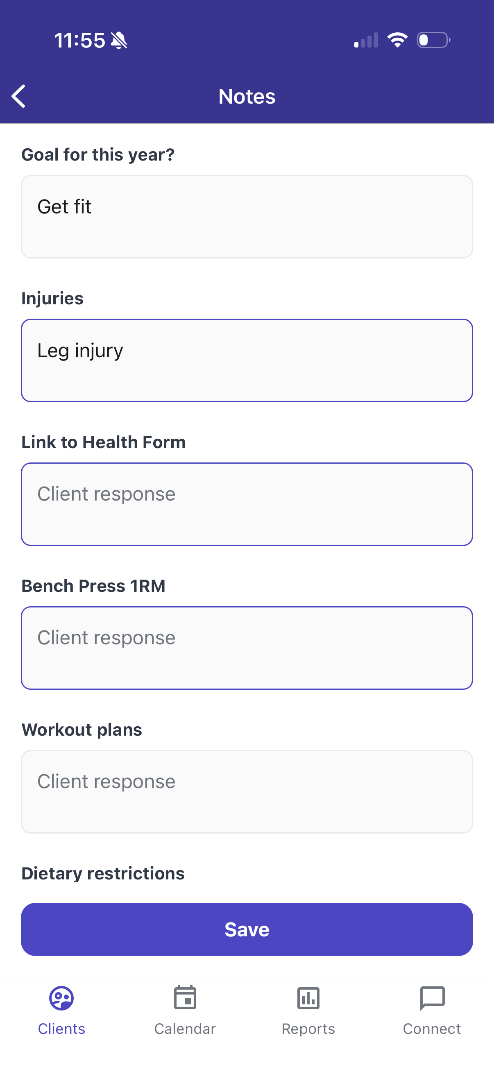Save the notes
The height and width of the screenshot is (1074, 494).
[x=247, y=929]
